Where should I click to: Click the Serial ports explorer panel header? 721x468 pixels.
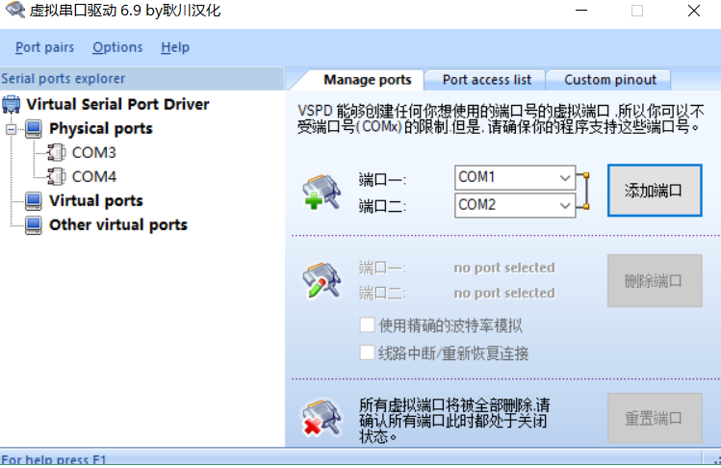click(142, 79)
